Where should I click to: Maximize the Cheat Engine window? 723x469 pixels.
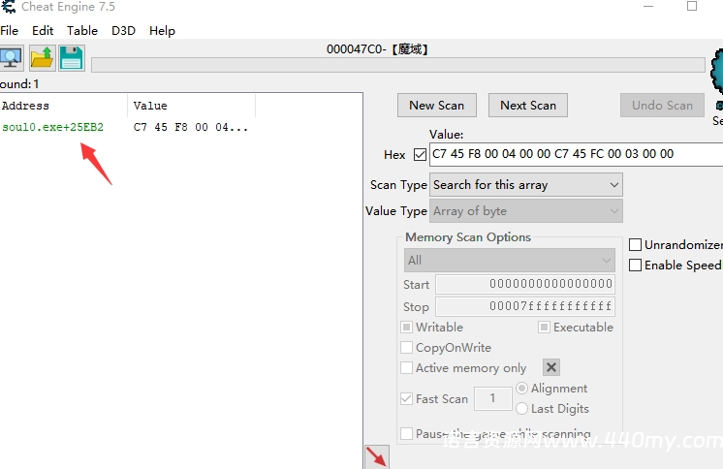[x=692, y=6]
